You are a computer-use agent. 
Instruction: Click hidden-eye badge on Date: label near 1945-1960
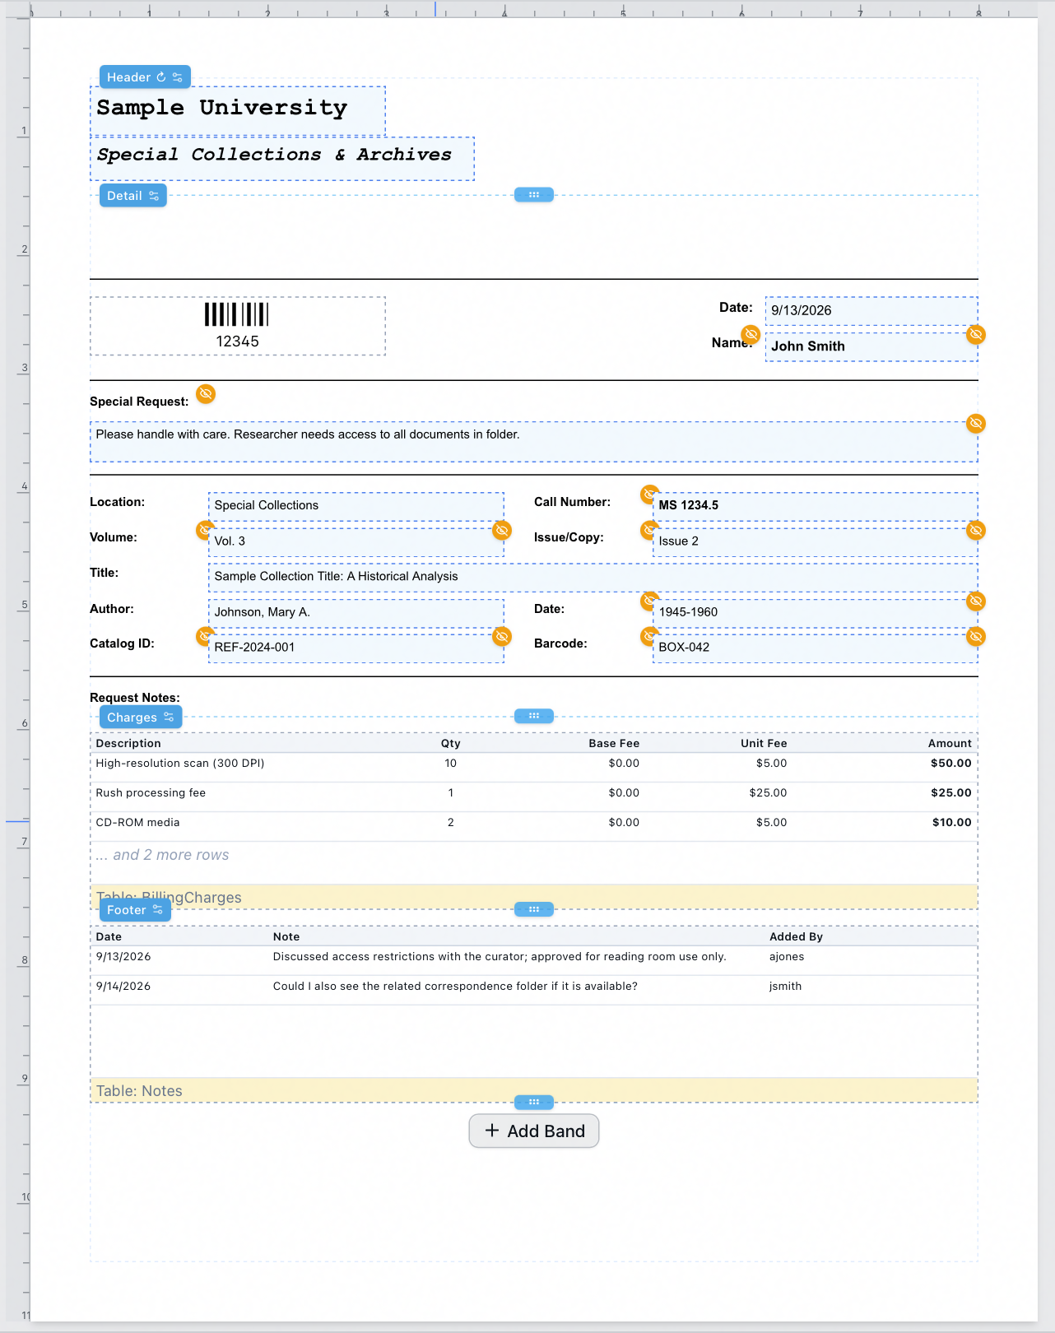click(x=649, y=601)
